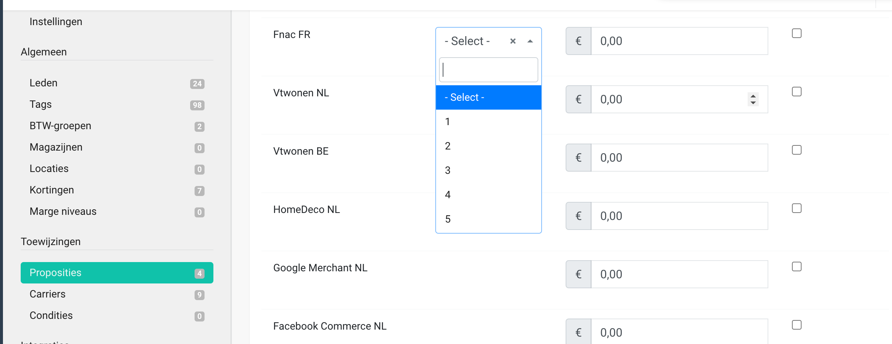Open BTW-groepen settings page
892x344 pixels.
click(60, 126)
